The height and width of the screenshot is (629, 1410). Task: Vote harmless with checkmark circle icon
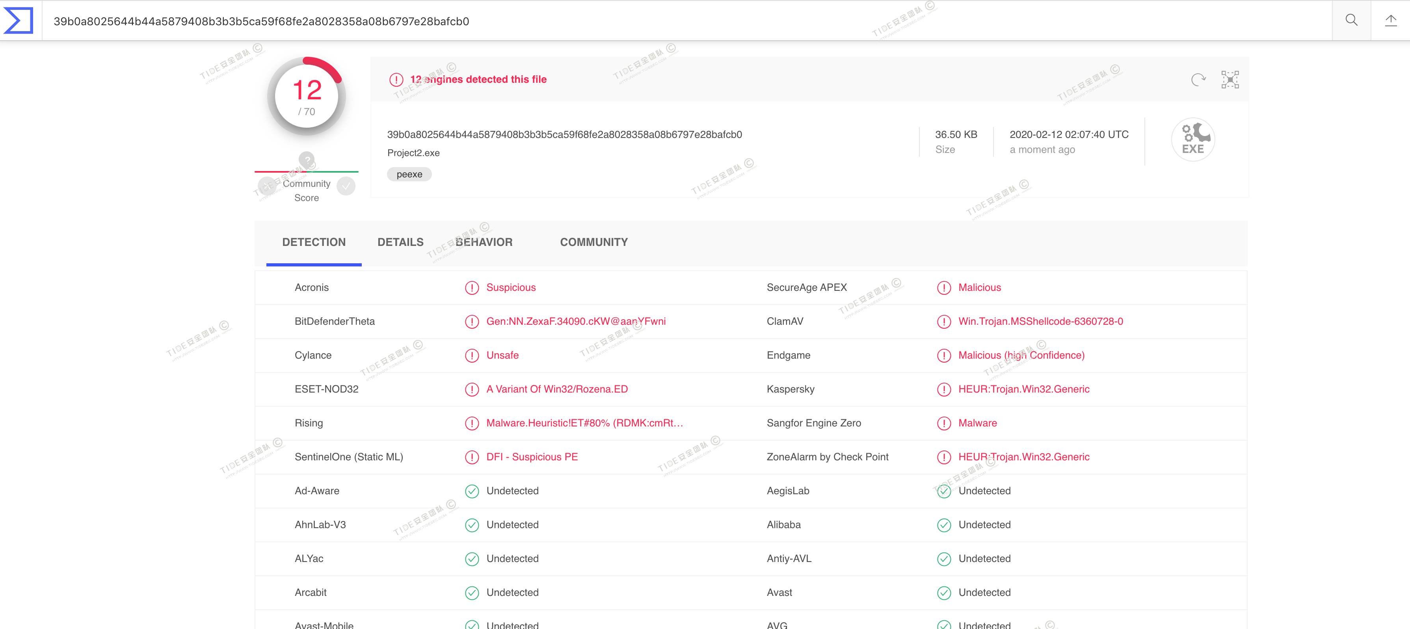click(x=346, y=186)
